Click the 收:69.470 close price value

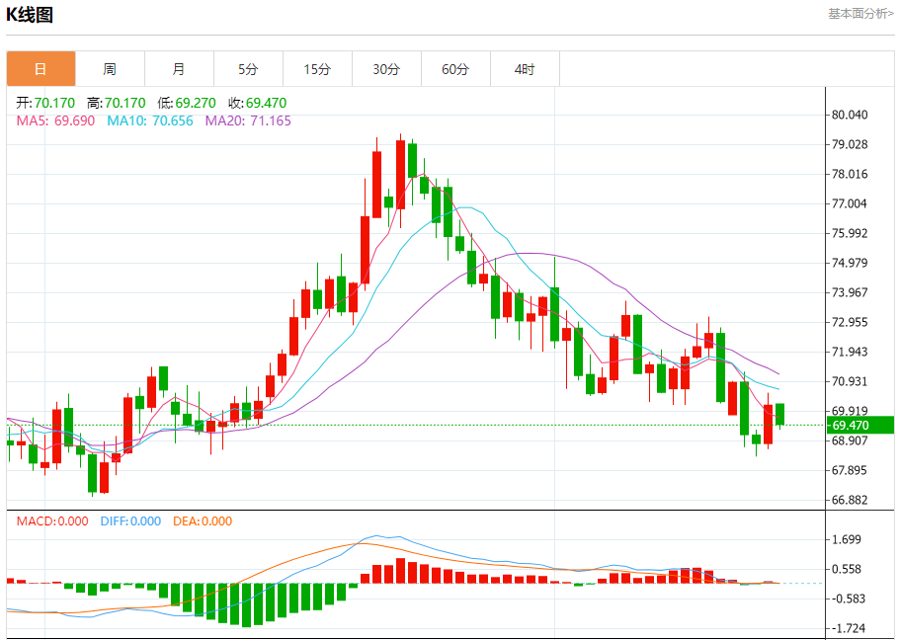coord(257,103)
